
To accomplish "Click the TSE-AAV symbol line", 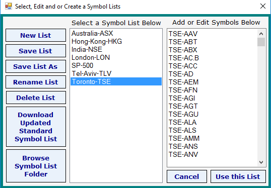I will [183, 34].
